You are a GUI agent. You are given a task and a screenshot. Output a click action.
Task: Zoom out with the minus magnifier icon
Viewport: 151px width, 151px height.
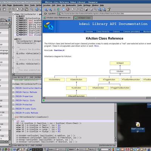point(104,9)
